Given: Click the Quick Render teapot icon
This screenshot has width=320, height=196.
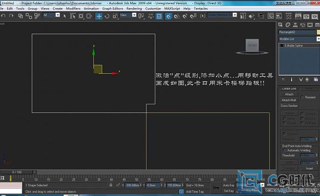Looking at the screenshot, I should click(x=314, y=16).
